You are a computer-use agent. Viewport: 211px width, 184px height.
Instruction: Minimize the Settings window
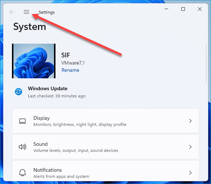(x=166, y=9)
